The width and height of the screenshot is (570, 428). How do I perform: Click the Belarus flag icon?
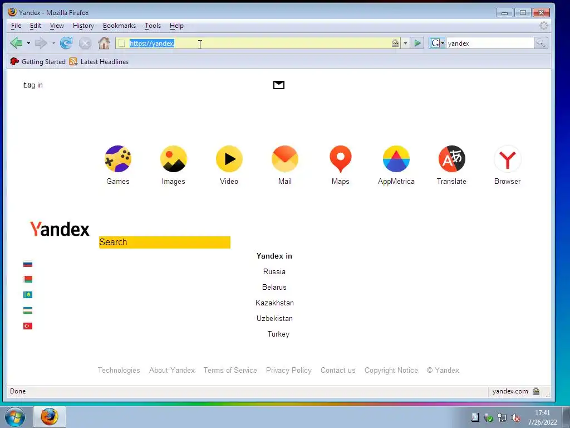tap(28, 279)
